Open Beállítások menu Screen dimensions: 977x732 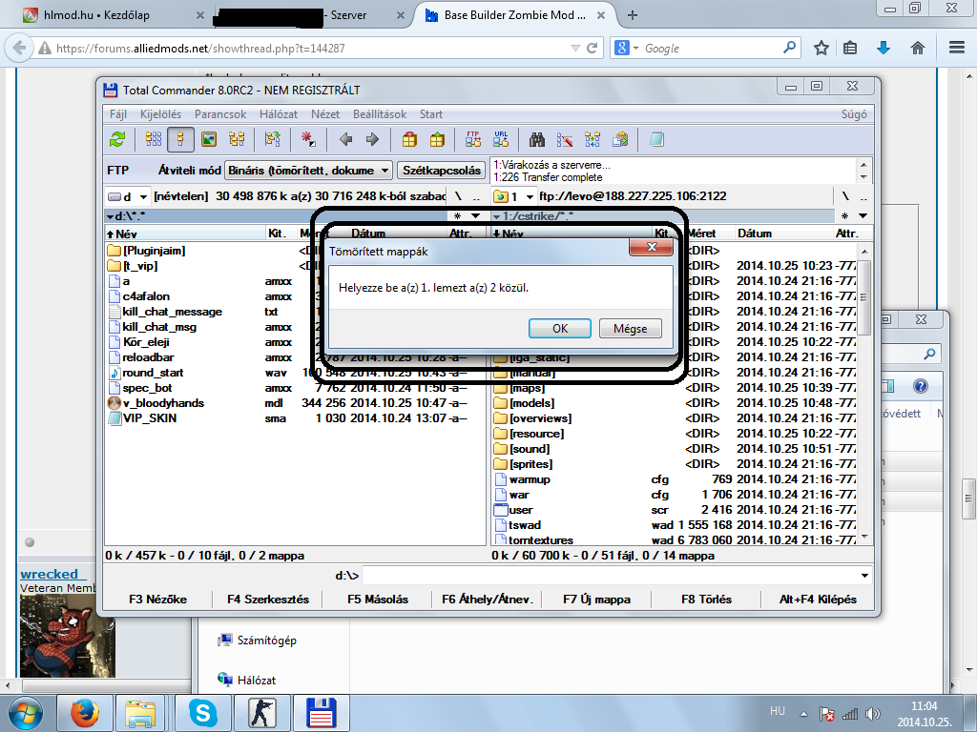click(380, 114)
